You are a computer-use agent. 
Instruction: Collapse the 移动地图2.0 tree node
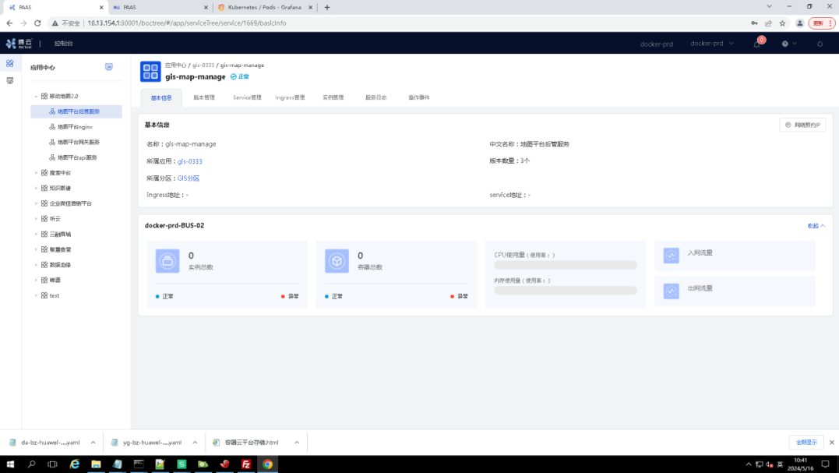coord(36,97)
